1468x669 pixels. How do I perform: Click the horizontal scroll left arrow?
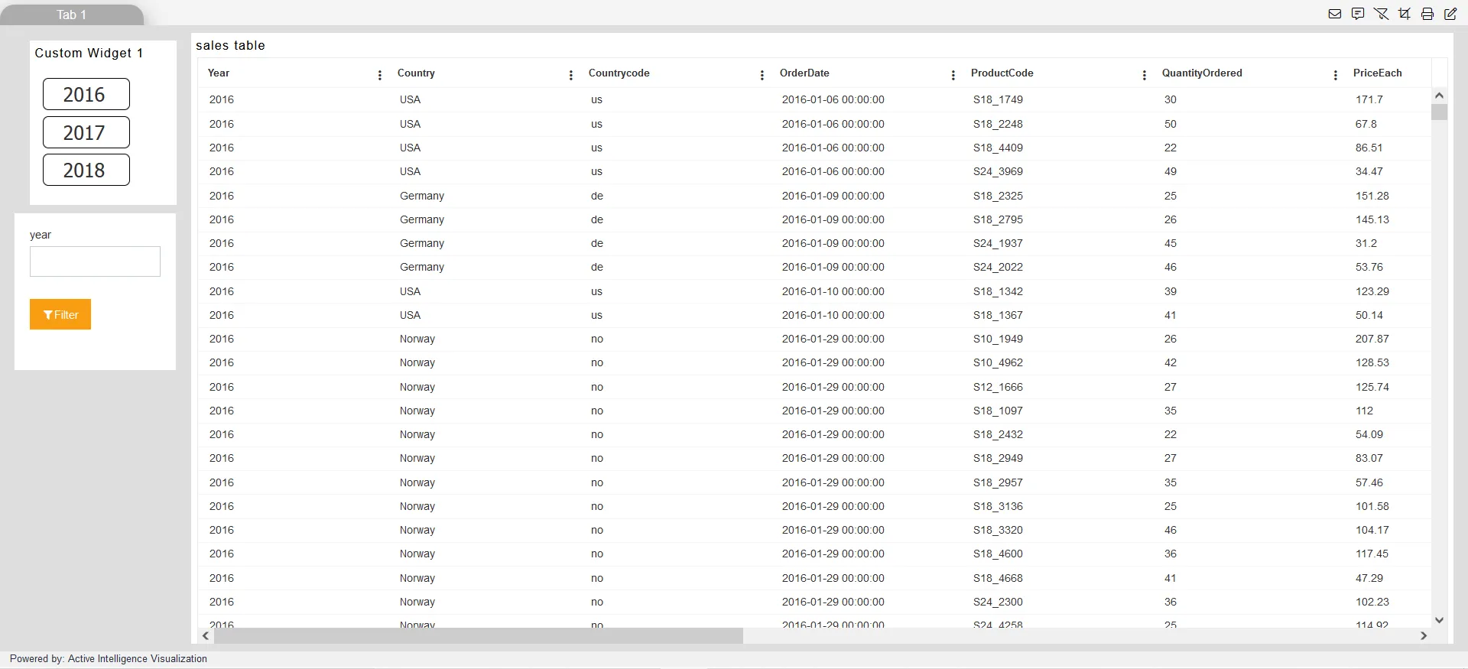coord(206,635)
